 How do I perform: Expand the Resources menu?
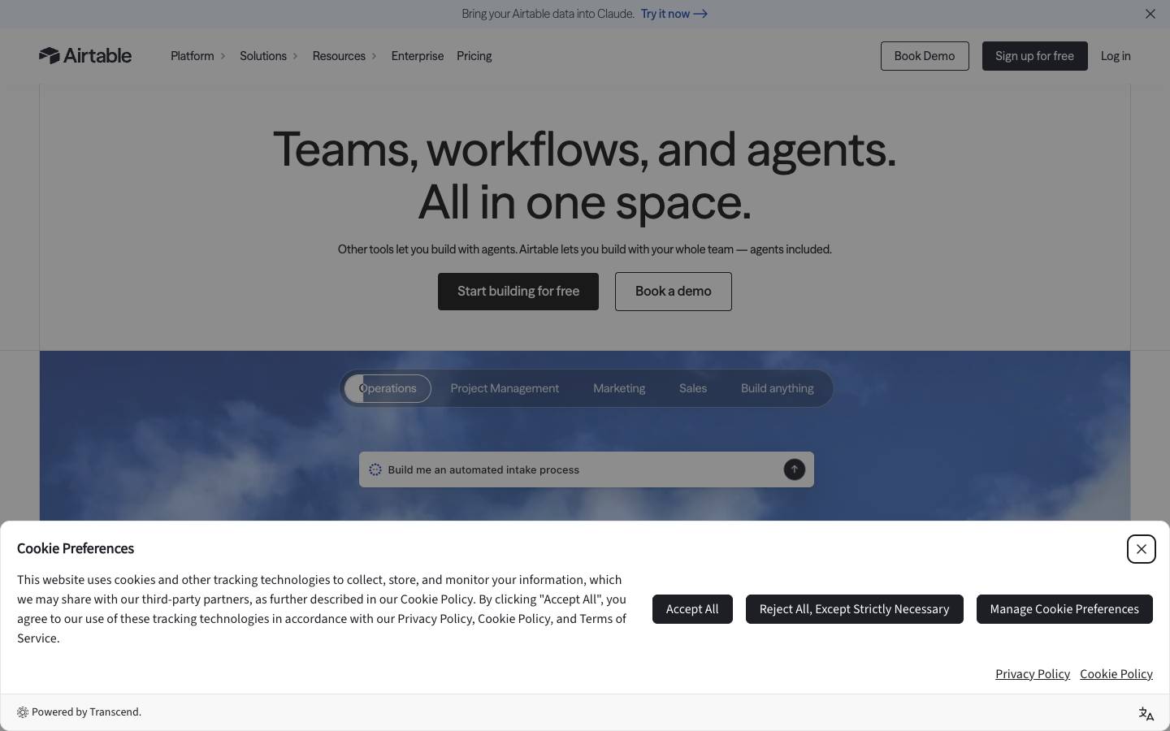[x=344, y=56]
